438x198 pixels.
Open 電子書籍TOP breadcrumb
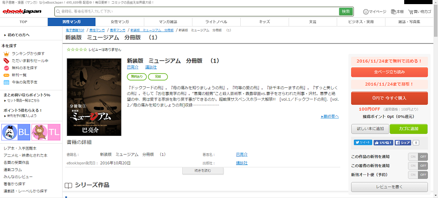point(75,30)
